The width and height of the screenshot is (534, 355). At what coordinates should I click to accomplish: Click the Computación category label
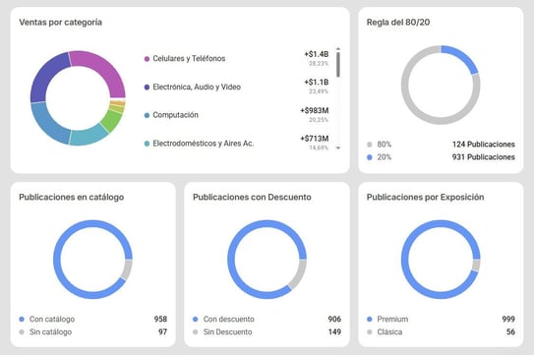(x=175, y=115)
